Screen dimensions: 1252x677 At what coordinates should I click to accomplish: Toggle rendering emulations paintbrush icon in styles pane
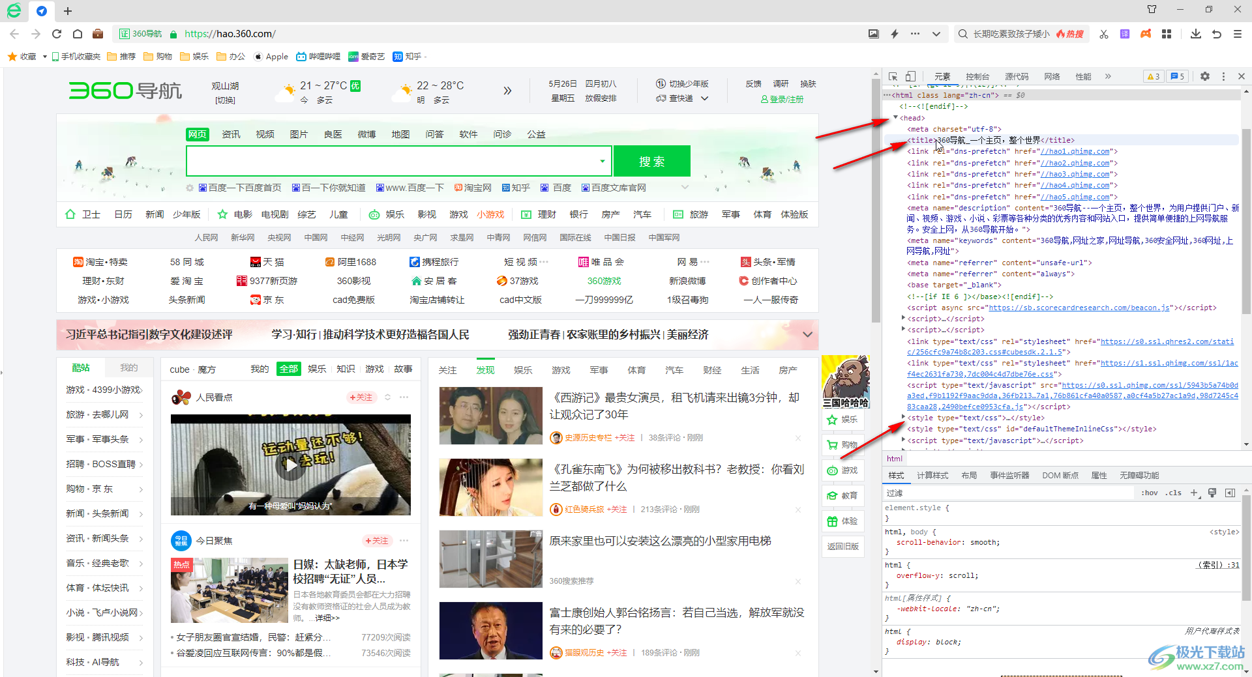1212,493
